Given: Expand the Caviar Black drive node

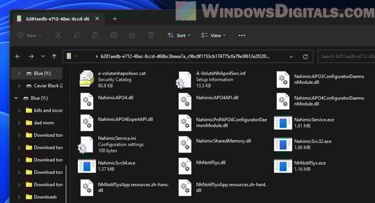Looking at the screenshot, I should click(x=19, y=86).
